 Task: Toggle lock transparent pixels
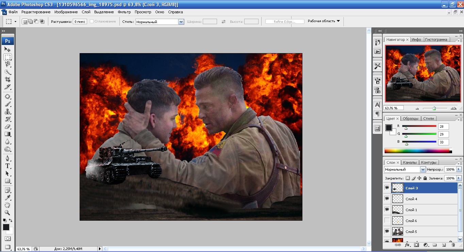(x=408, y=178)
